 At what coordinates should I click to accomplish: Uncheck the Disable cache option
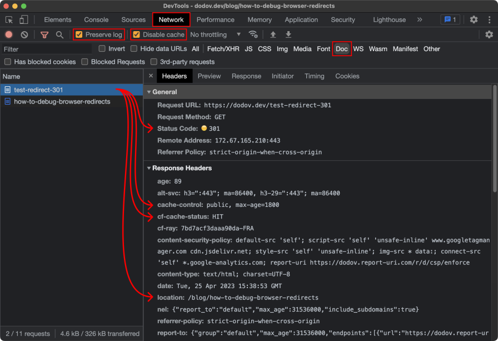coord(136,34)
